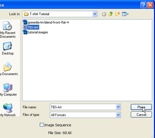The image size is (155, 138).
Task: Expand the Look in folder dropdown
Action: pyautogui.click(x=95, y=14)
